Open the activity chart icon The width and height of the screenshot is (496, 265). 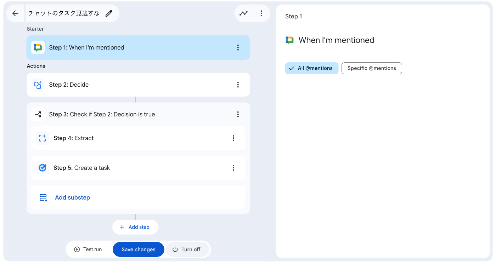(243, 13)
